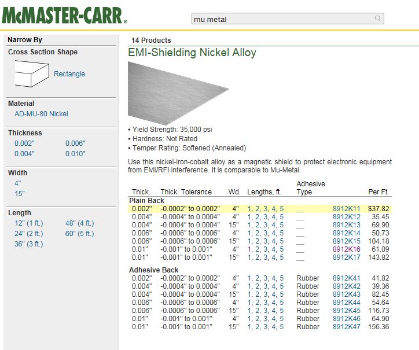Filter length to 48" (4 ft.)
This screenshot has width=419, height=350.
(80, 223)
